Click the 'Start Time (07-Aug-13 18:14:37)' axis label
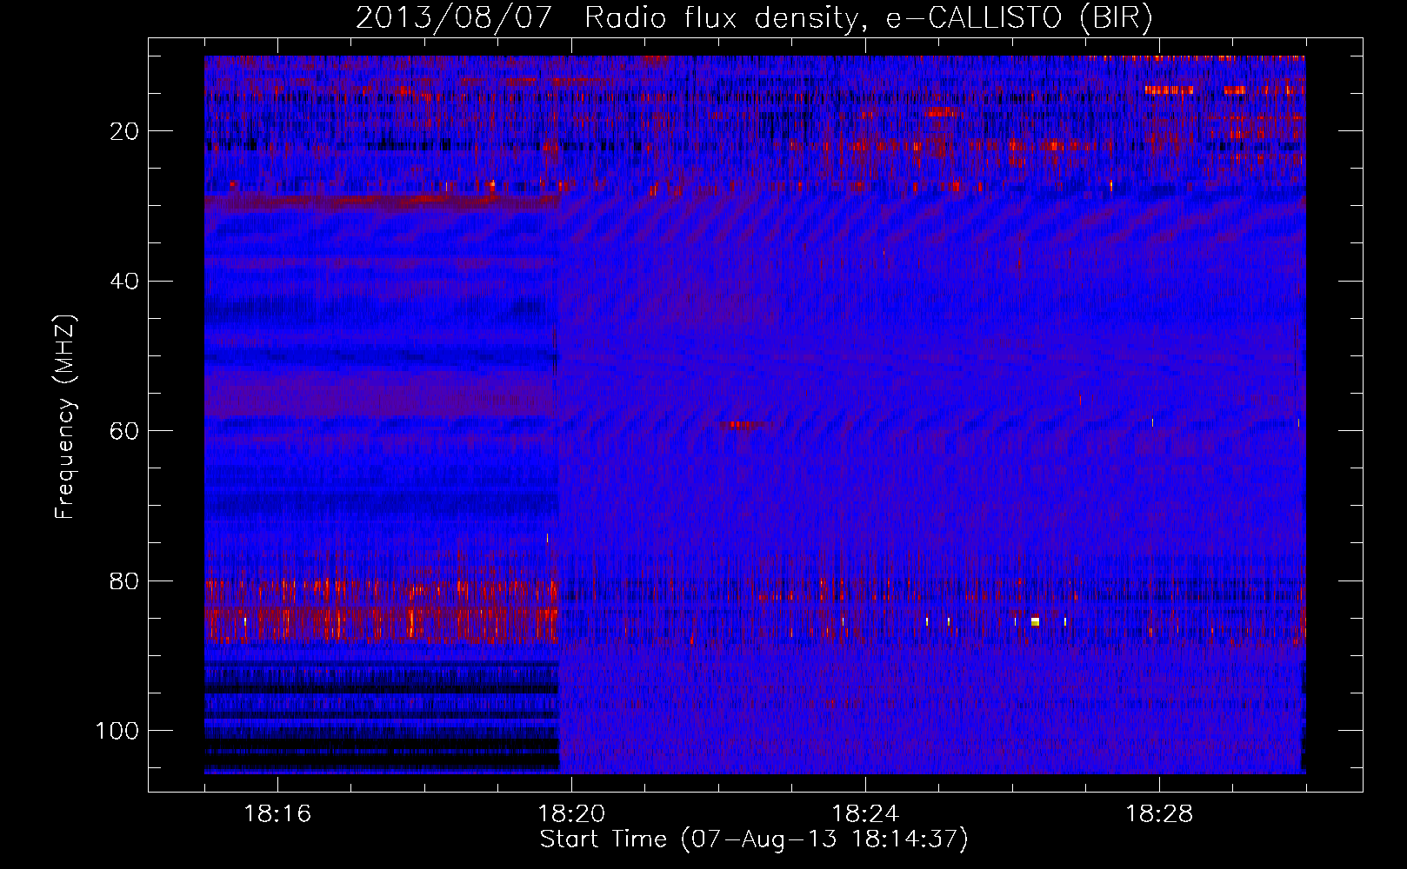1407x869 pixels. pyautogui.click(x=754, y=839)
